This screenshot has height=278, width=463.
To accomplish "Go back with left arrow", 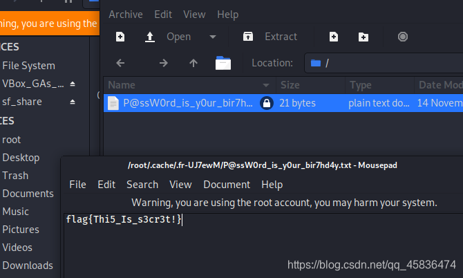I will [x=120, y=63].
